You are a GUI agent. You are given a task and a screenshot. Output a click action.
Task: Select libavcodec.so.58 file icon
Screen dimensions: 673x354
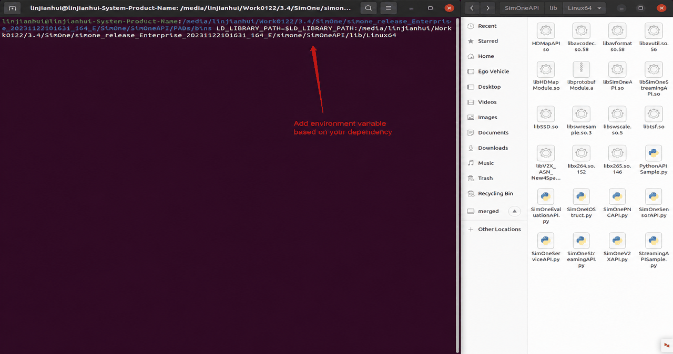pos(582,31)
